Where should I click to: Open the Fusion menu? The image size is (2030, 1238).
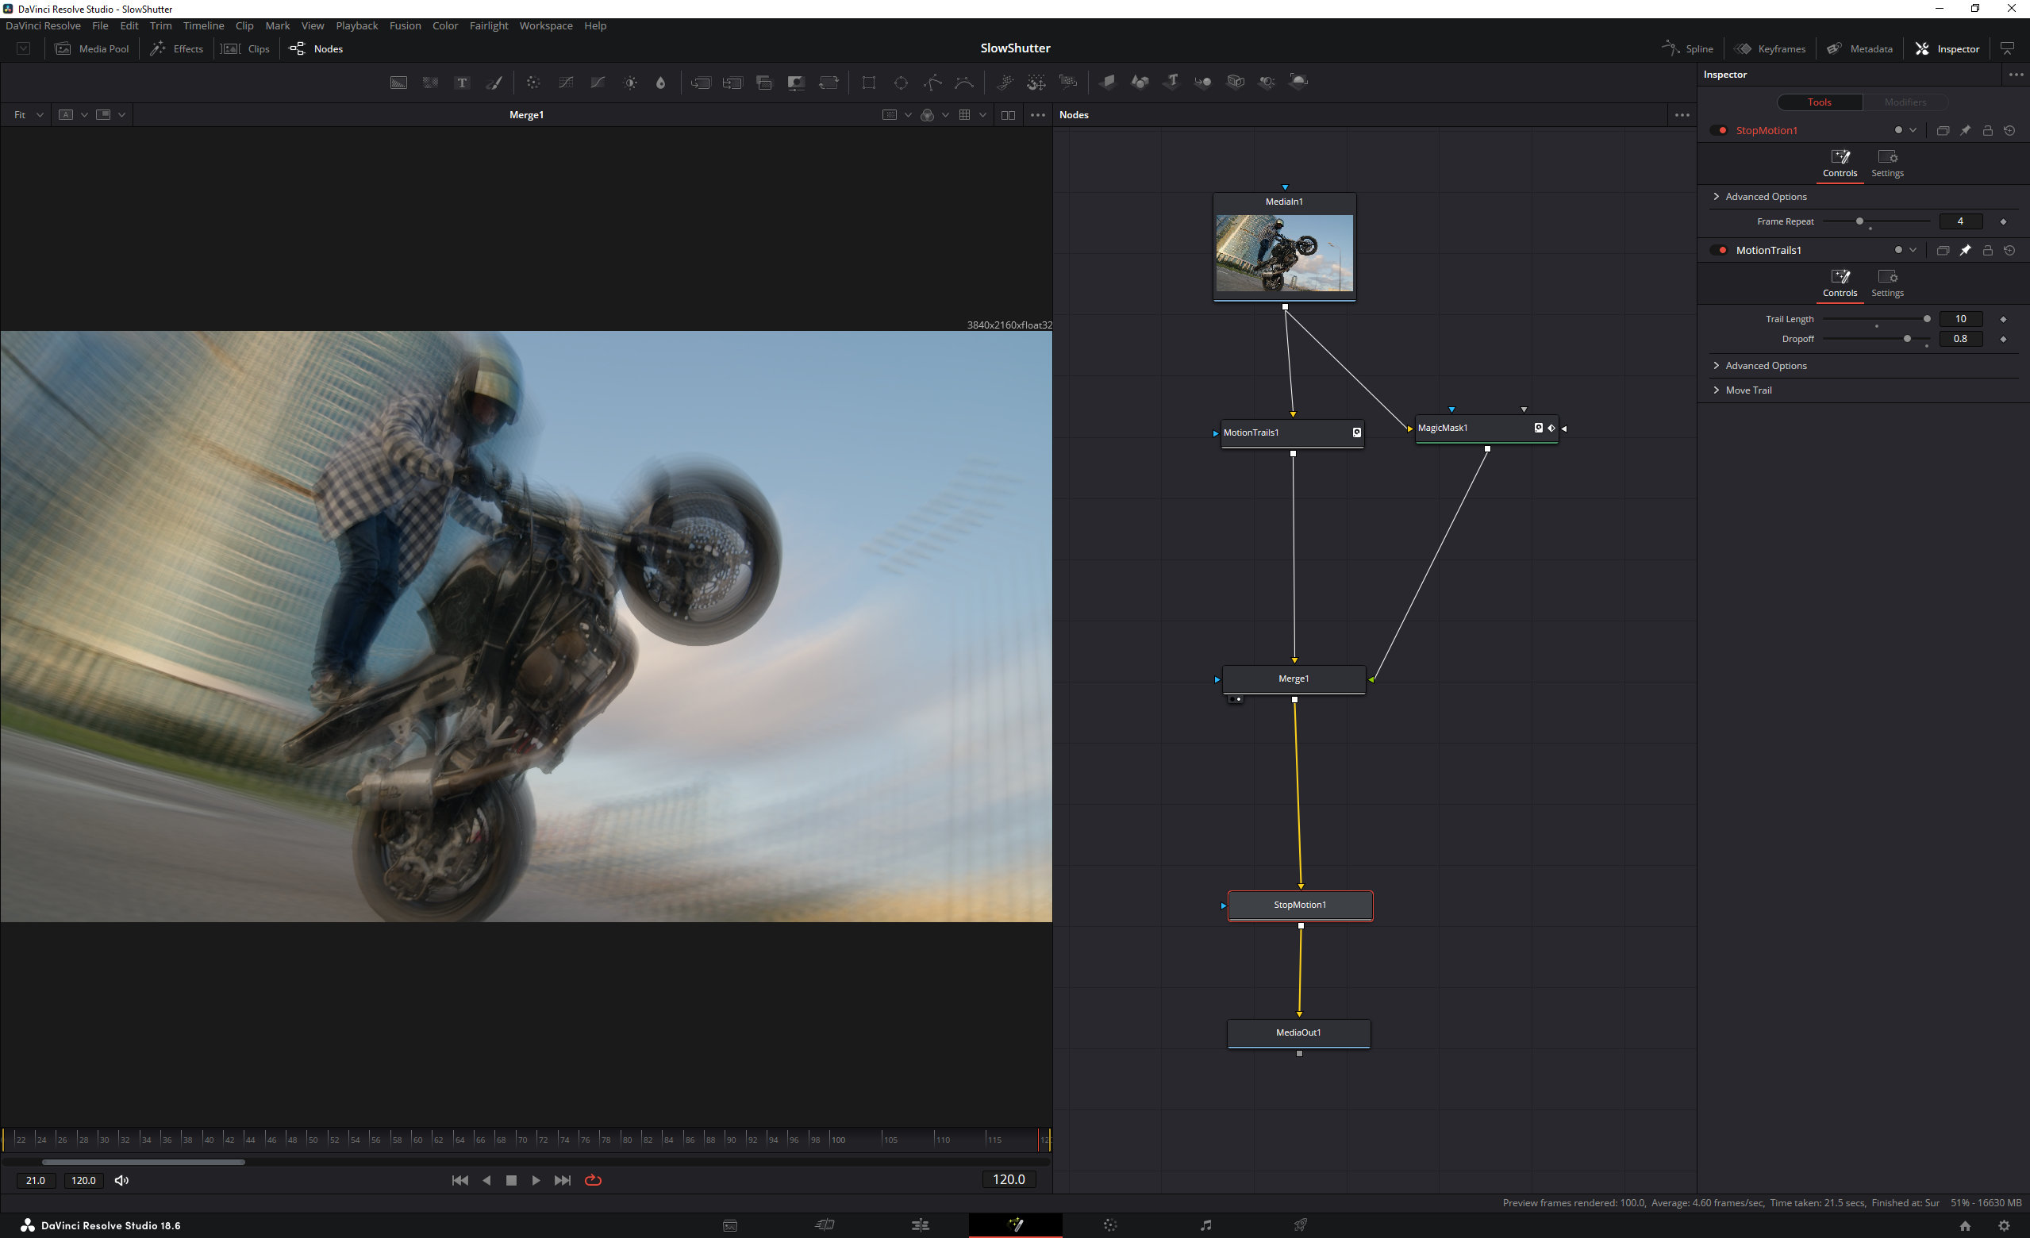point(405,25)
